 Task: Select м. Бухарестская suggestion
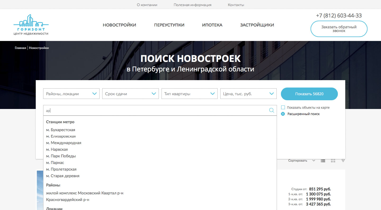click(x=61, y=130)
